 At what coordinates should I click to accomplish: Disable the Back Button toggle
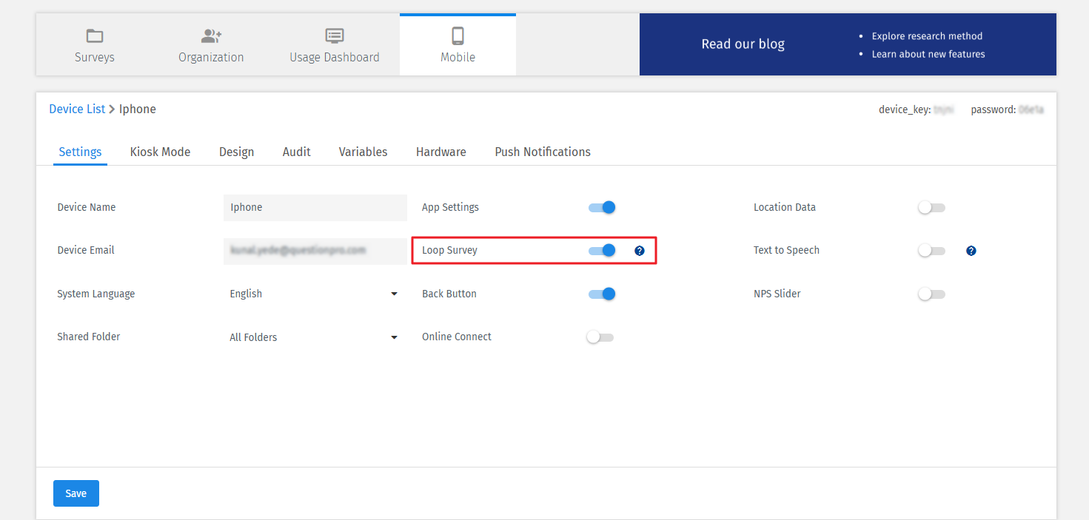[602, 294]
